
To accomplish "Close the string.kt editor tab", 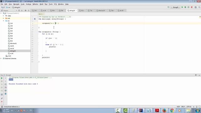I will coord(76,10).
